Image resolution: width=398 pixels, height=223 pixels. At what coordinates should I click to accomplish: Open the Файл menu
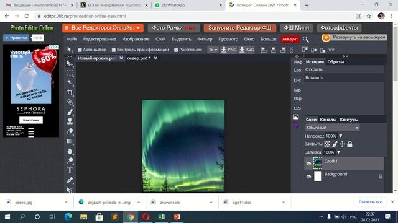tap(72, 39)
